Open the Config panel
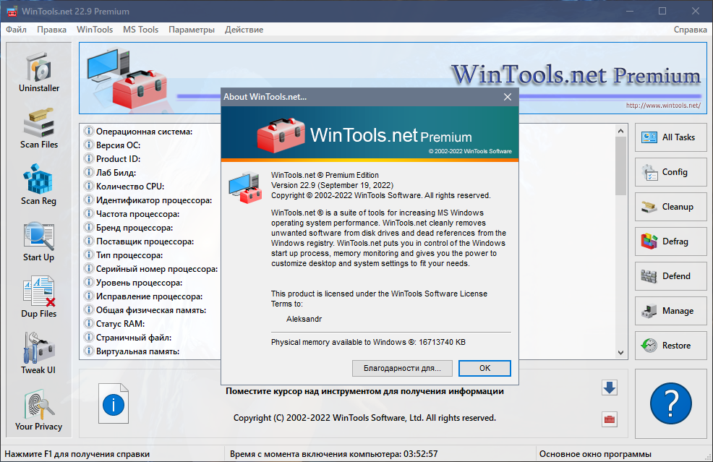The width and height of the screenshot is (713, 462). pyautogui.click(x=671, y=172)
